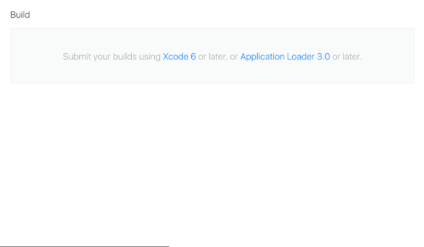
Task: Click the right edge of the gray build box
Action: 413,56
